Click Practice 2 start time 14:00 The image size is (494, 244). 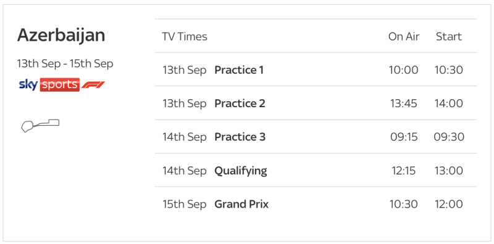coord(449,104)
